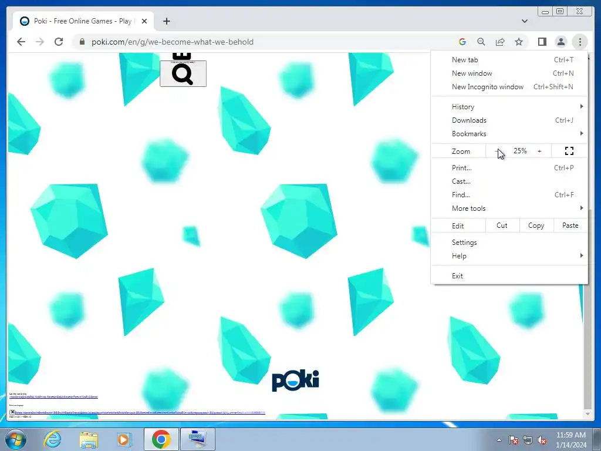Choose Exit from menu
Screen dimensions: 601x451
509,276
